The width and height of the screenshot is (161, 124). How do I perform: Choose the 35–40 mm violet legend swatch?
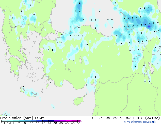pos(63,121)
